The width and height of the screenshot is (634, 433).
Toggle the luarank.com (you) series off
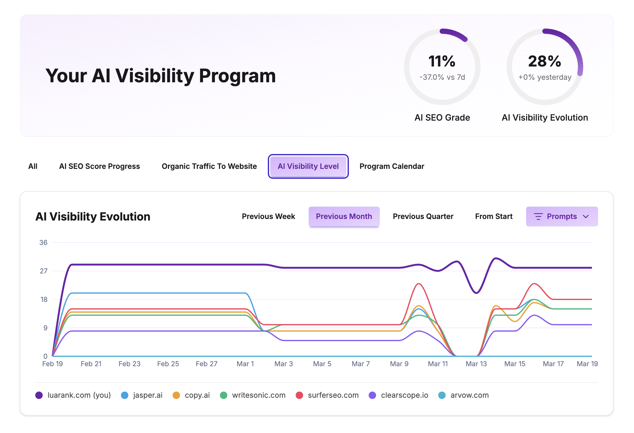pyautogui.click(x=79, y=395)
